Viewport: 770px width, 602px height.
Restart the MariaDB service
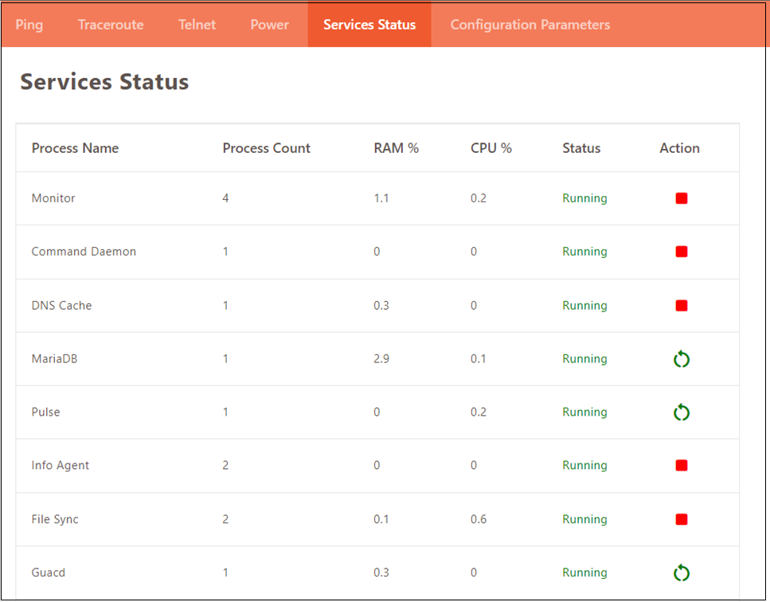click(x=681, y=359)
